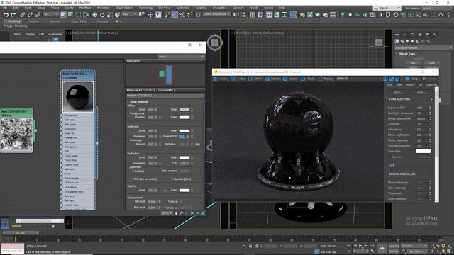This screenshot has width=454, height=255.
Task: Toggle the Auto Key button
Action: coord(394,246)
